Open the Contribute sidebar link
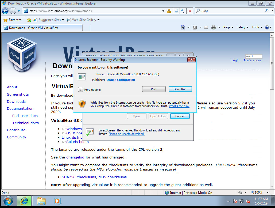Screen dimensions: 275x208 click(16, 130)
